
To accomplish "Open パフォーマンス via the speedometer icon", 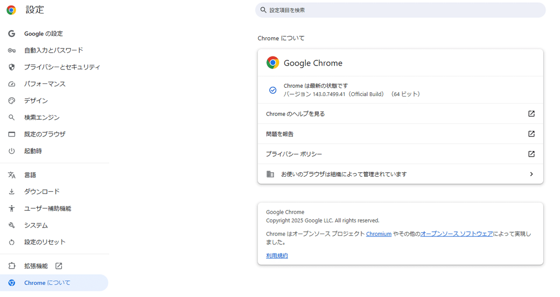I will (12, 83).
